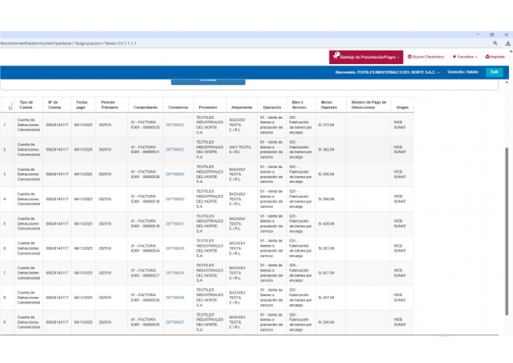Sort table by the row number column icon

click(x=10, y=106)
